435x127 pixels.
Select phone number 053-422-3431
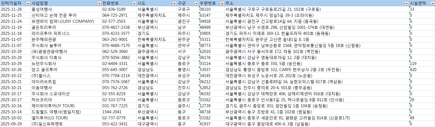pyautogui.click(x=119, y=124)
